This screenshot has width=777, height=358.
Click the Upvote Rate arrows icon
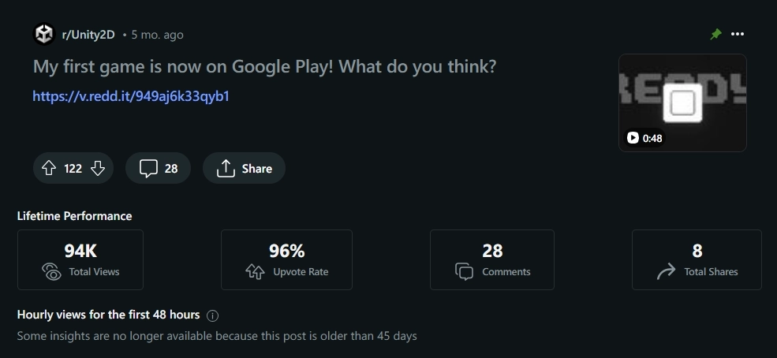click(x=256, y=271)
